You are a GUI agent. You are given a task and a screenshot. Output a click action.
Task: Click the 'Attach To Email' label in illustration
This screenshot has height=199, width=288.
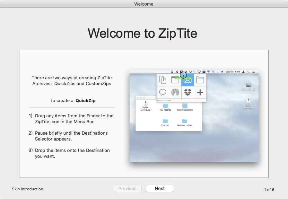[x=164, y=100]
